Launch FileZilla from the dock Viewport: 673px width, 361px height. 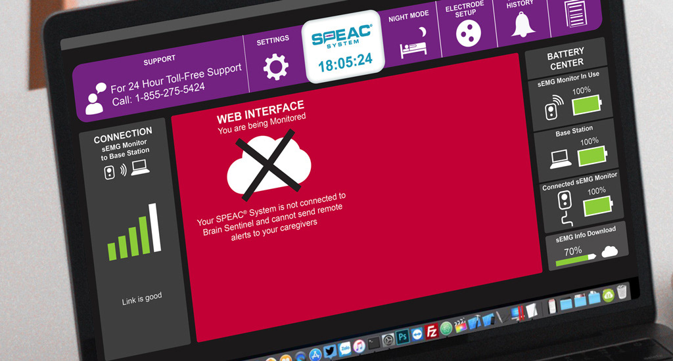[431, 331]
